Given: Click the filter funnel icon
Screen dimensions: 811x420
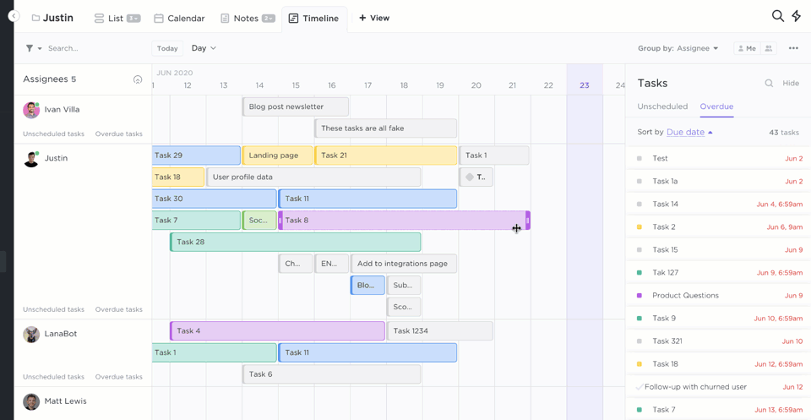Looking at the screenshot, I should 30,48.
